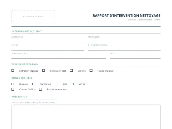Click the Intervenant & Client heading
Screen dimensions: 172x129
(x=27, y=32)
